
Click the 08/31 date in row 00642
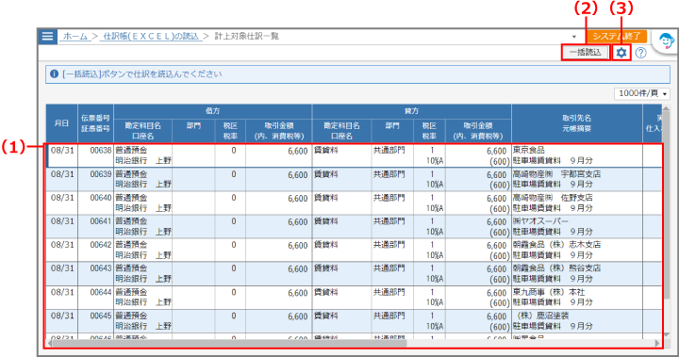click(x=62, y=245)
